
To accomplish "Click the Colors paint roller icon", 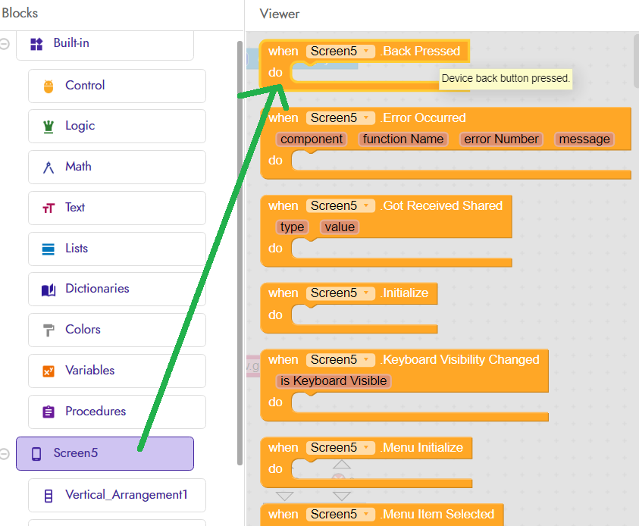I will point(49,330).
